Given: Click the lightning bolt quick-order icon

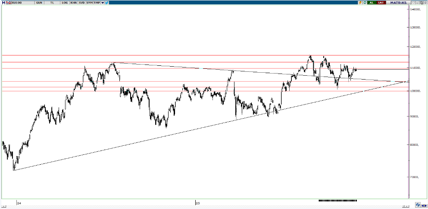Looking at the screenshot, I should (360, 3).
